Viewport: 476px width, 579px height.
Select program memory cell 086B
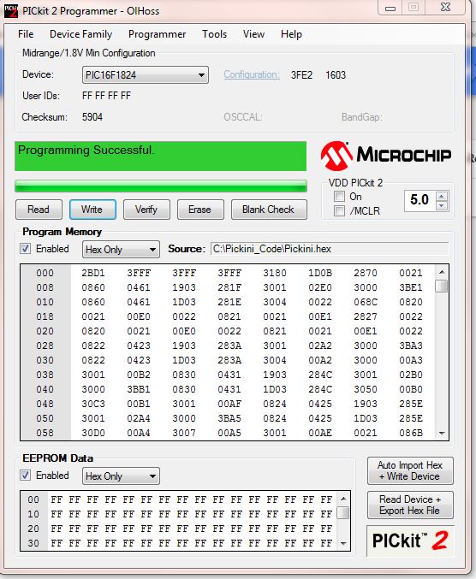pyautogui.click(x=411, y=433)
